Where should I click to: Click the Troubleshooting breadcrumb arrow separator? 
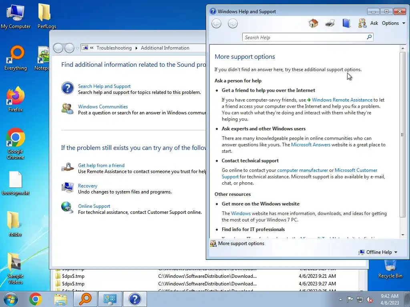tap(136, 48)
